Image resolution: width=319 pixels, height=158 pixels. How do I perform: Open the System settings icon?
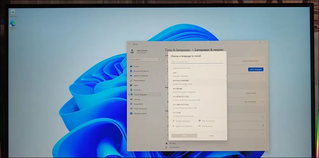pos(131,66)
